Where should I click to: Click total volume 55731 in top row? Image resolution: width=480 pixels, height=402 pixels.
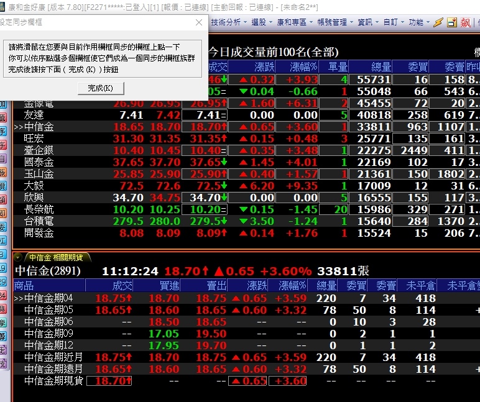(374, 80)
